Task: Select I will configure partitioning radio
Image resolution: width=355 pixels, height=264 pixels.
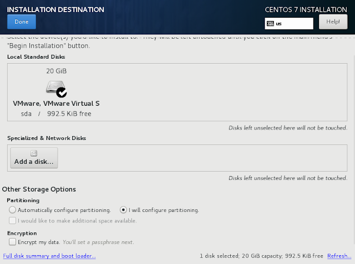Action: click(x=123, y=210)
